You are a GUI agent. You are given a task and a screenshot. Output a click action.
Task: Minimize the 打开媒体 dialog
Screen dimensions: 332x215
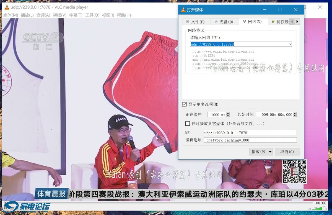click(x=265, y=10)
